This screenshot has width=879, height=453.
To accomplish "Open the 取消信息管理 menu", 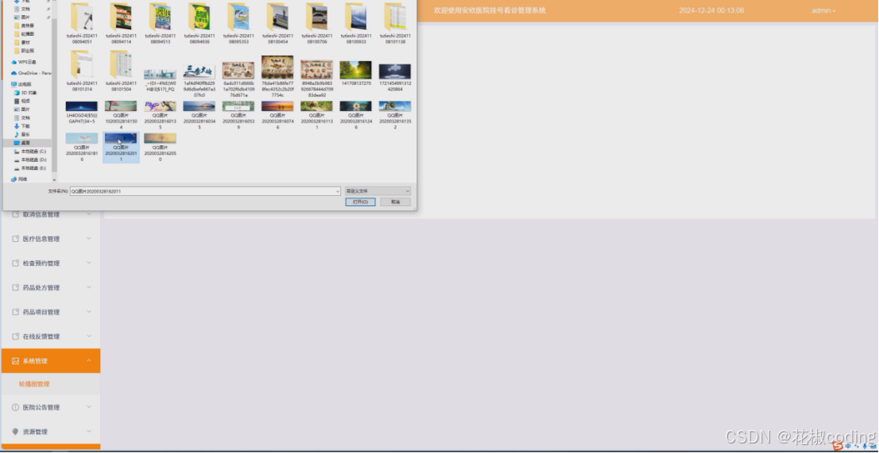I will [50, 215].
